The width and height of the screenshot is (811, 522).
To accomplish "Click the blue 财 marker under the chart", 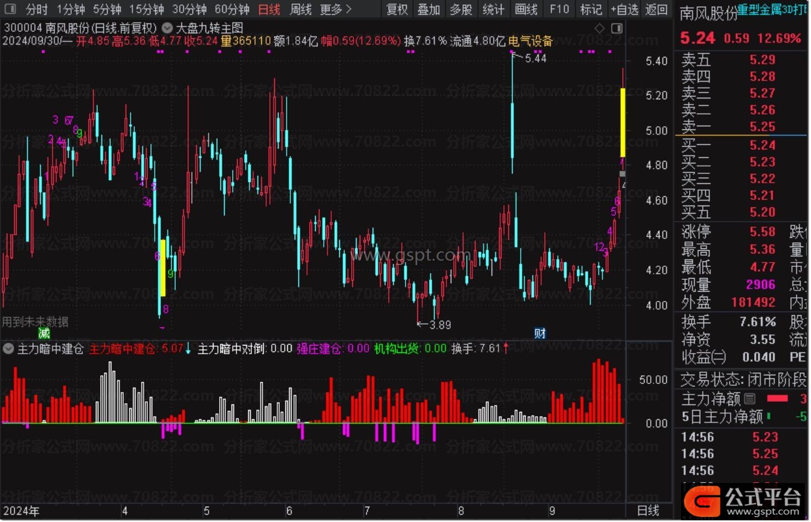I will tap(540, 333).
